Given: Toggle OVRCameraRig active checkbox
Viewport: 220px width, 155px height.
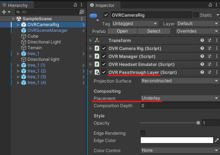Looking at the screenshot, I should click(106, 15).
